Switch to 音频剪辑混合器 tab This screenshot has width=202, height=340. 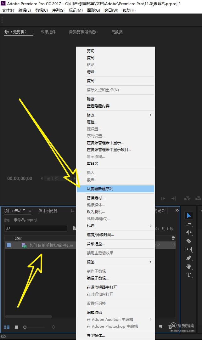83,32
